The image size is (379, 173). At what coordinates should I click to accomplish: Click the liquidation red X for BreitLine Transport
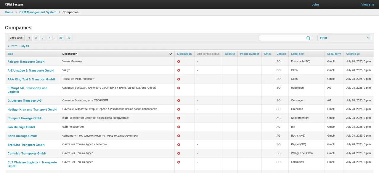point(179,145)
